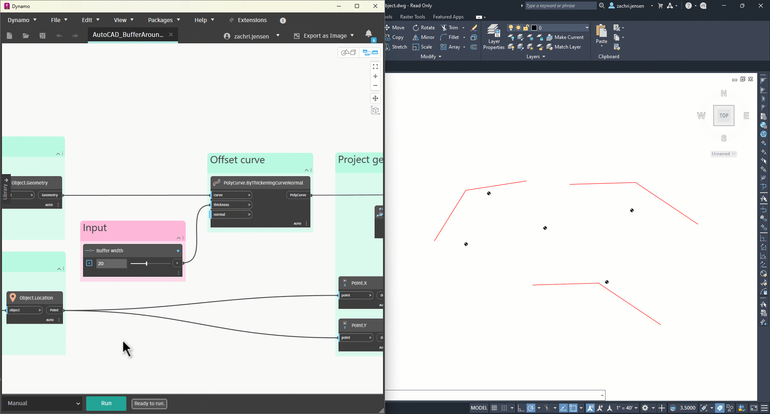Open Export as Image dropdown
The height and width of the screenshot is (414, 770).
coord(324,36)
